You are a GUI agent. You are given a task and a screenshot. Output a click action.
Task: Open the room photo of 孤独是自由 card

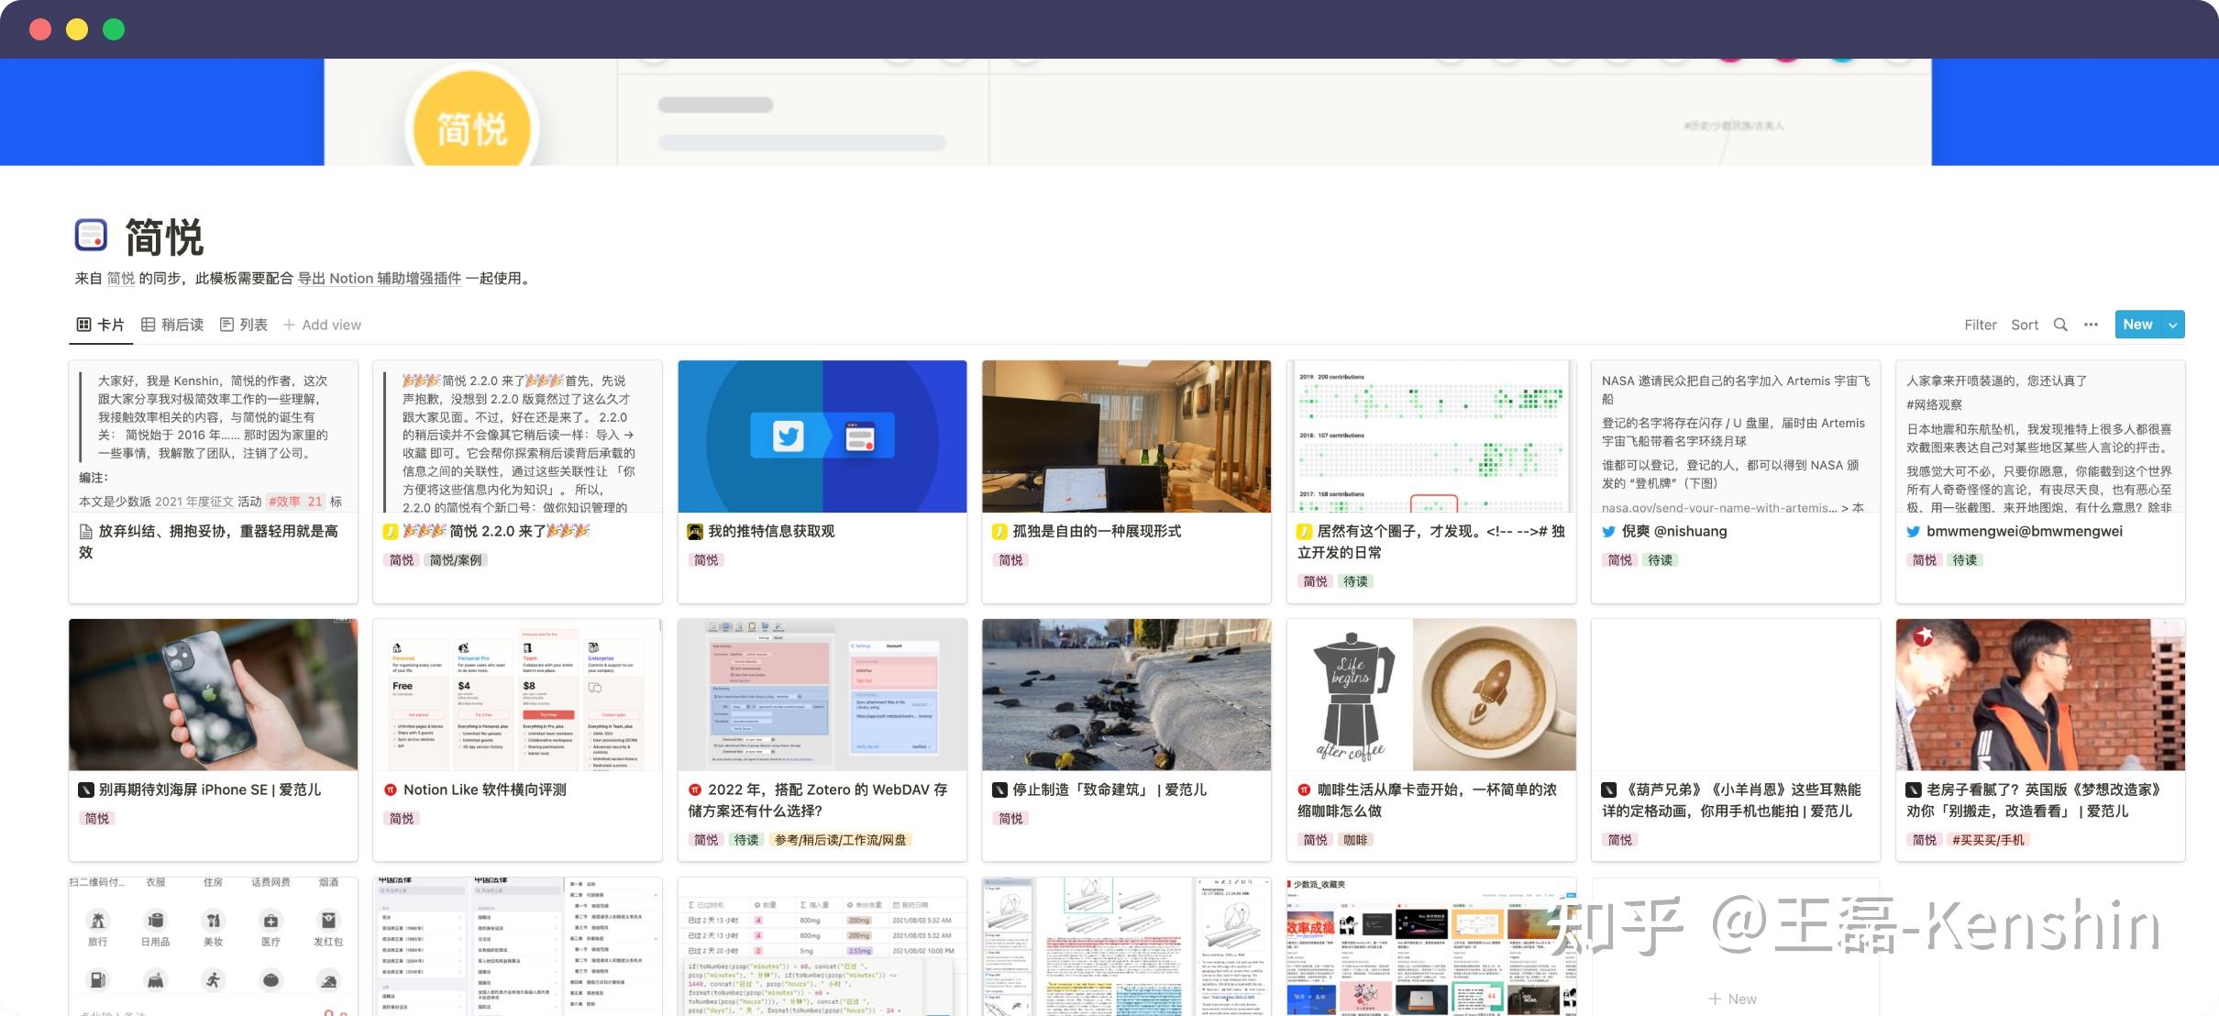(1126, 436)
